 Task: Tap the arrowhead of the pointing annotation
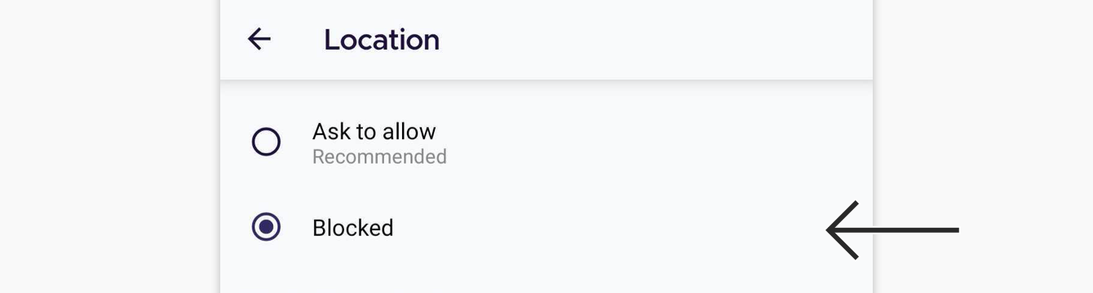[x=842, y=230]
